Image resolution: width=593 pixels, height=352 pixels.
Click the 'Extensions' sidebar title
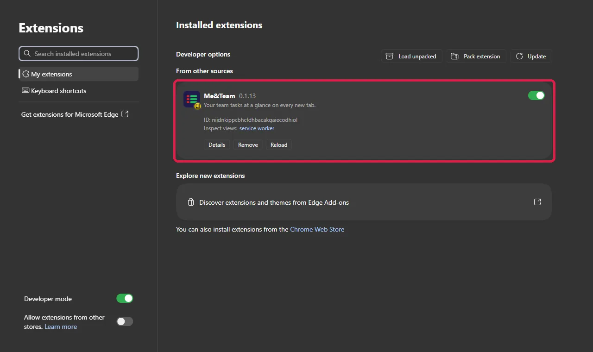(x=51, y=28)
